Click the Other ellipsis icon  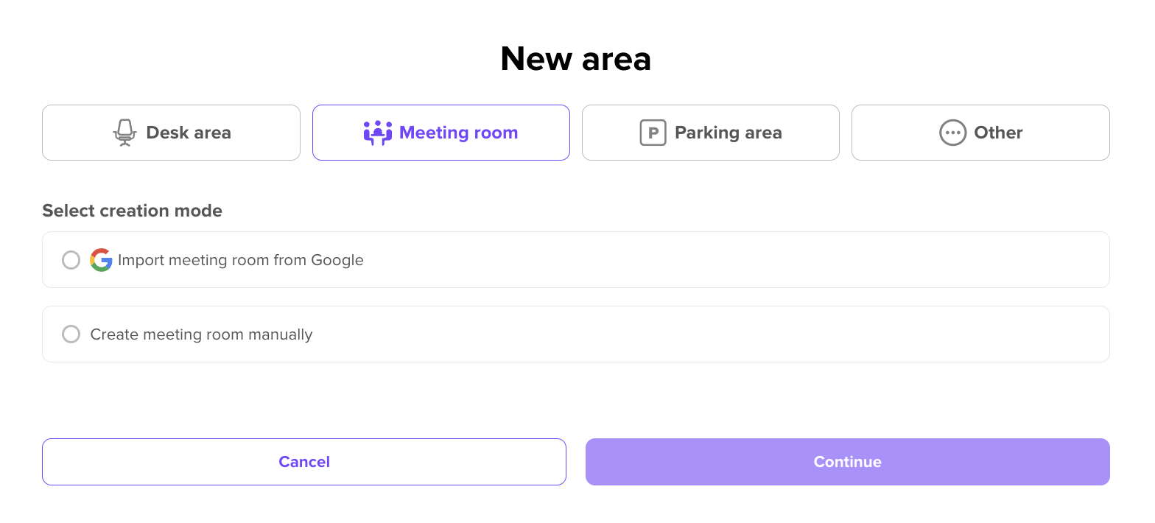coord(952,132)
